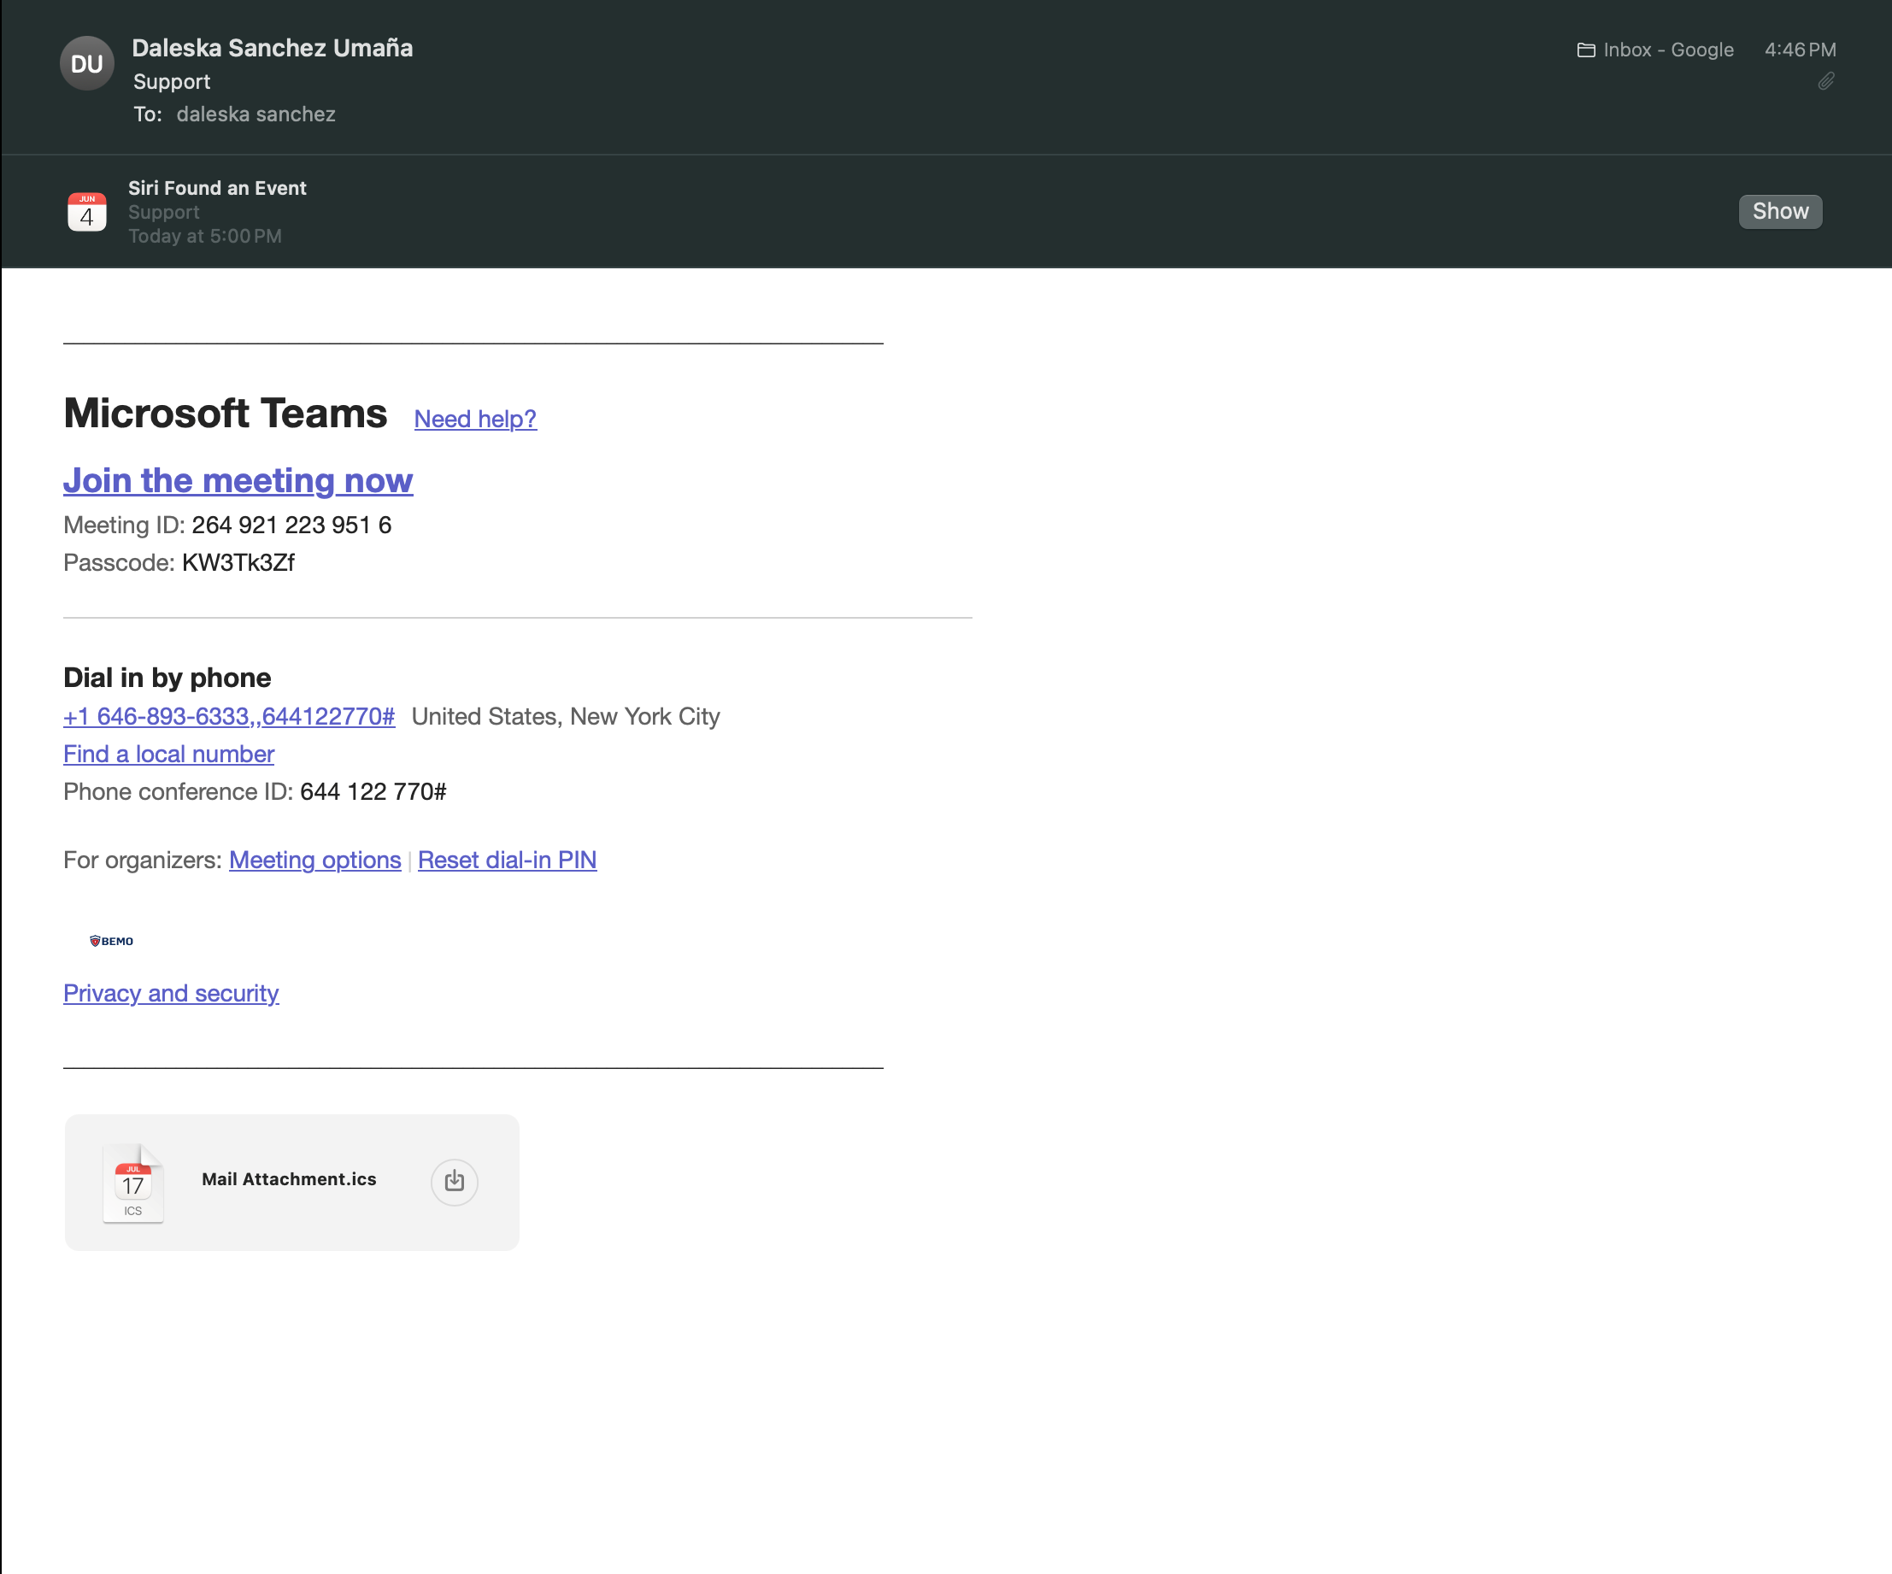Show the Siri found event
This screenshot has width=1892, height=1574.
coord(1780,212)
